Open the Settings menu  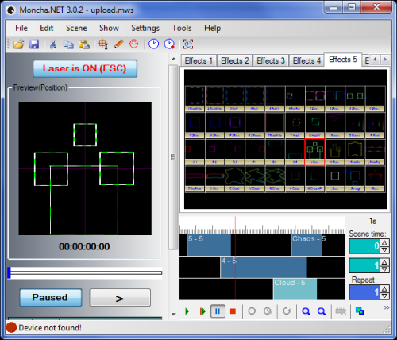coord(145,28)
